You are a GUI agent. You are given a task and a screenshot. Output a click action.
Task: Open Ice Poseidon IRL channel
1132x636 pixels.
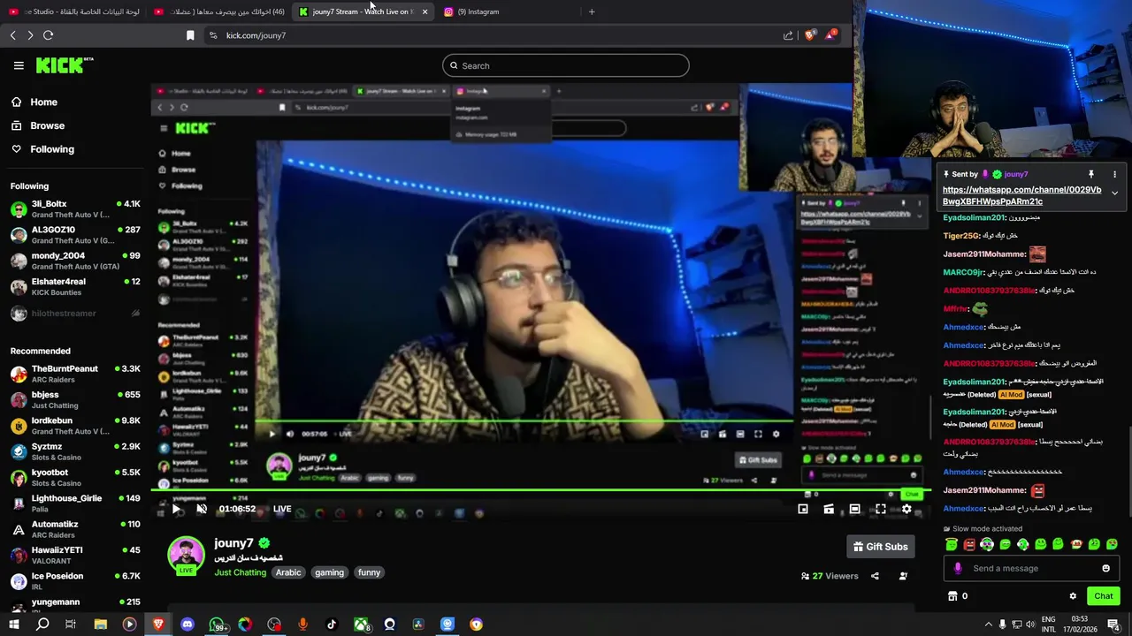coord(75,580)
